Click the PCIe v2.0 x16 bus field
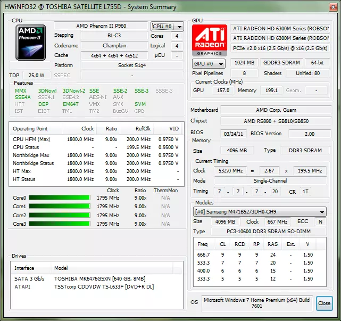The width and height of the screenshot is (341, 321). tap(280, 48)
